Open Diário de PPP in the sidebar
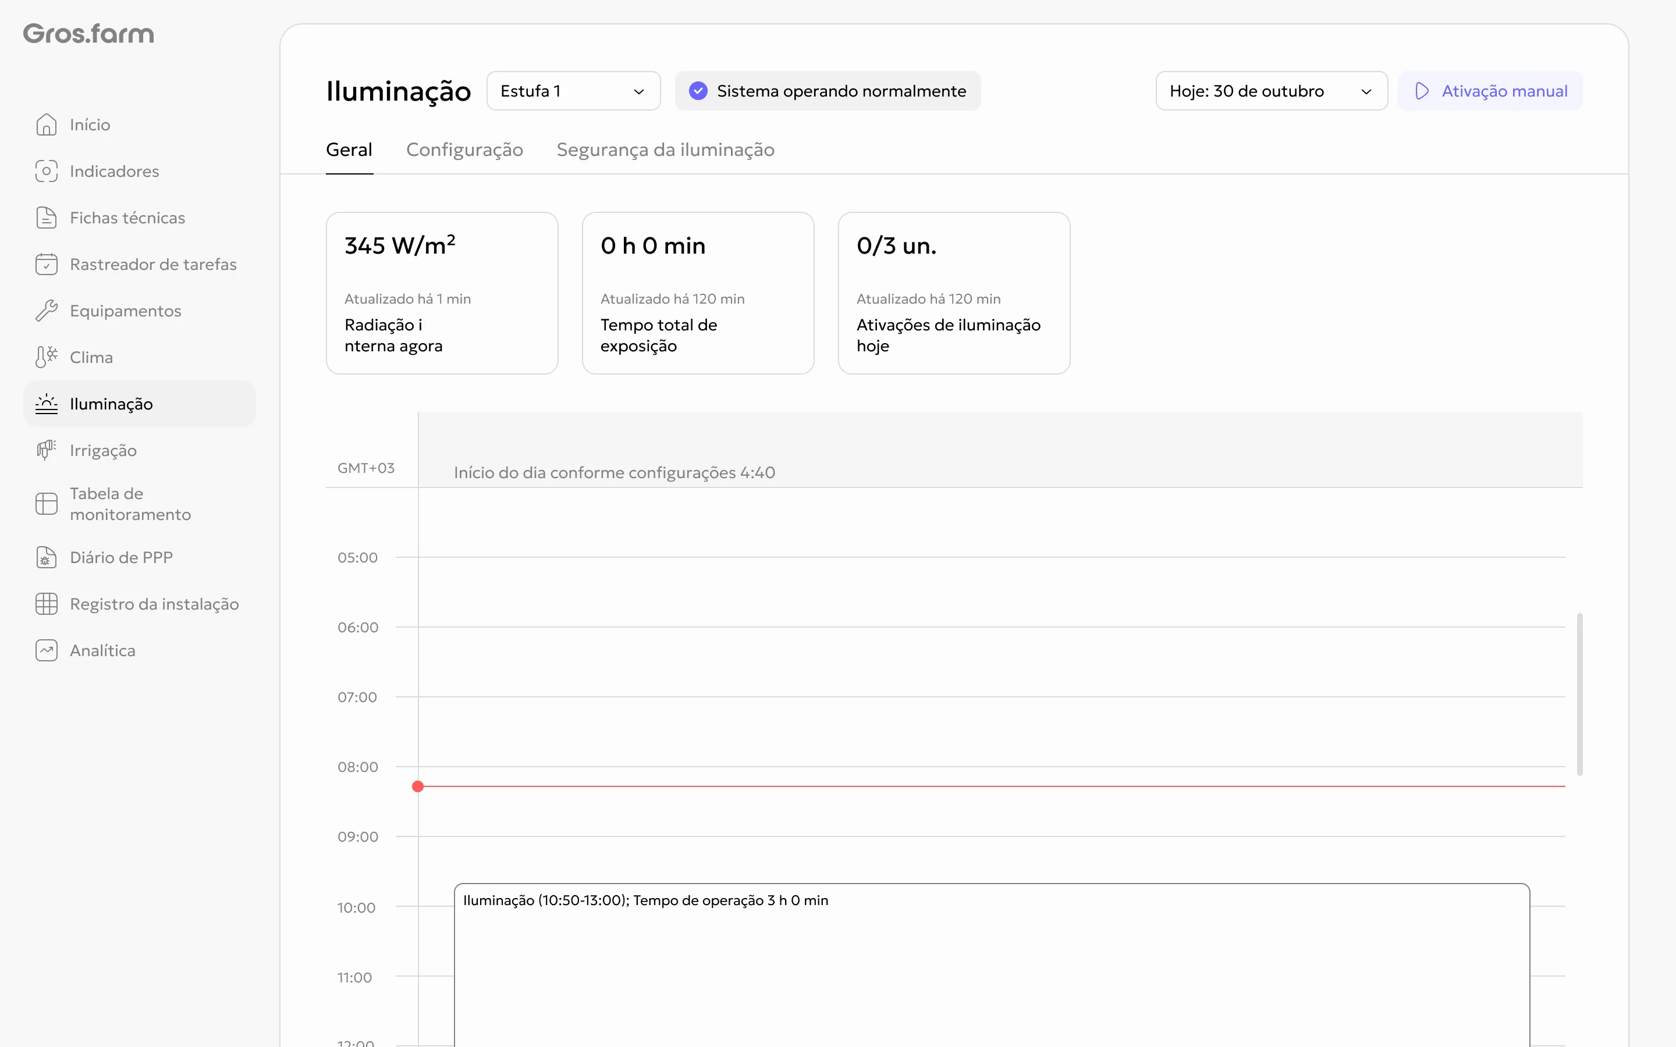The image size is (1676, 1047). pos(140,557)
